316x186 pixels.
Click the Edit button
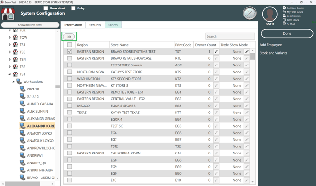click(x=69, y=37)
